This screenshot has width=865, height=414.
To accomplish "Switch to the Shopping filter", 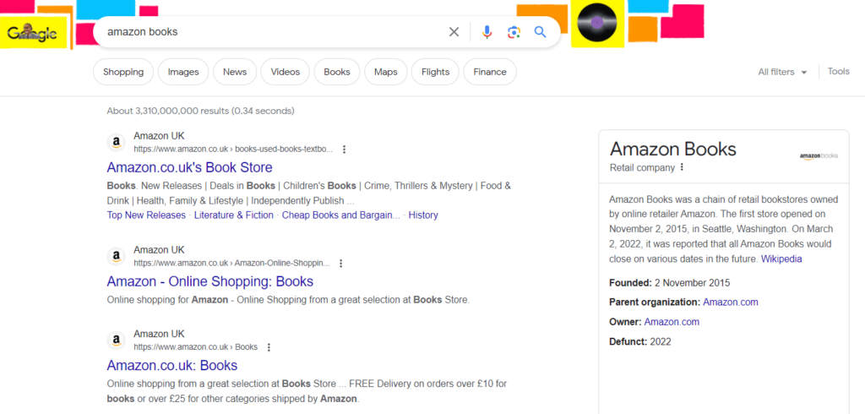I will point(123,72).
